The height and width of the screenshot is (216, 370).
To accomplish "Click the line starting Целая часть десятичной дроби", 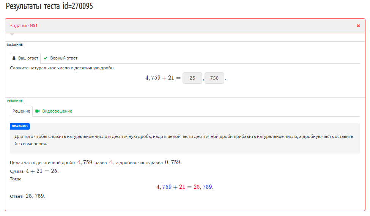I will [x=96, y=162].
